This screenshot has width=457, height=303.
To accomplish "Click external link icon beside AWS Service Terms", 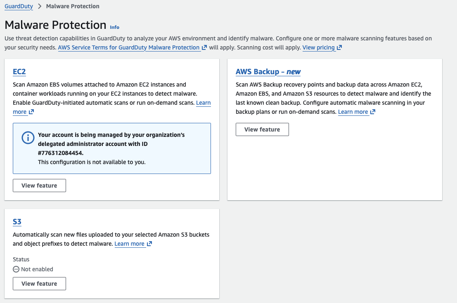I will 204,48.
